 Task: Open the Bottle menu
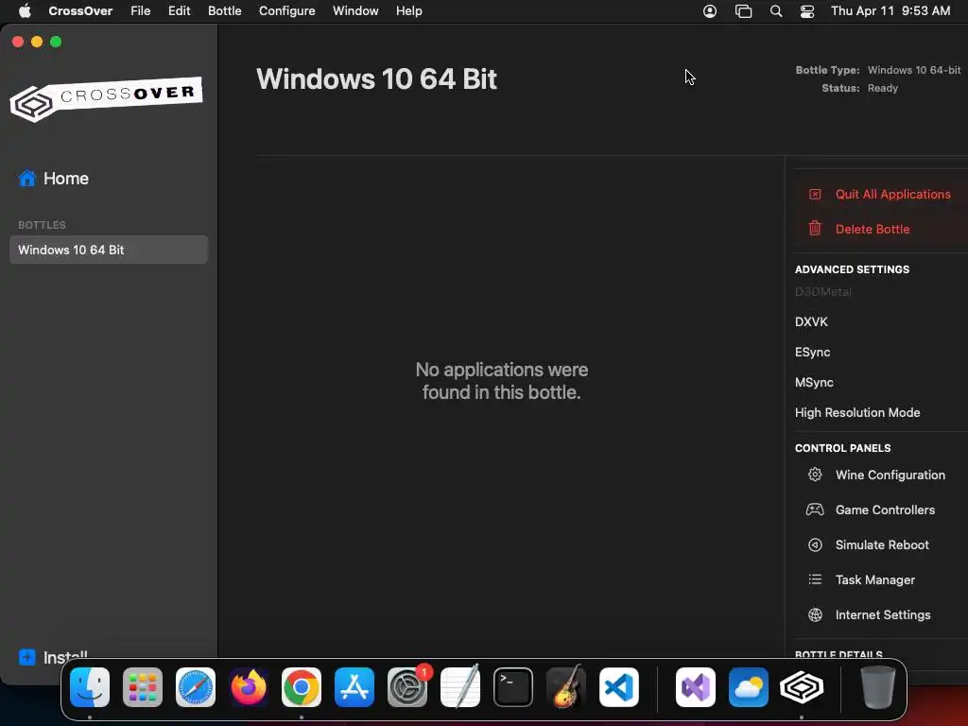[x=225, y=11]
